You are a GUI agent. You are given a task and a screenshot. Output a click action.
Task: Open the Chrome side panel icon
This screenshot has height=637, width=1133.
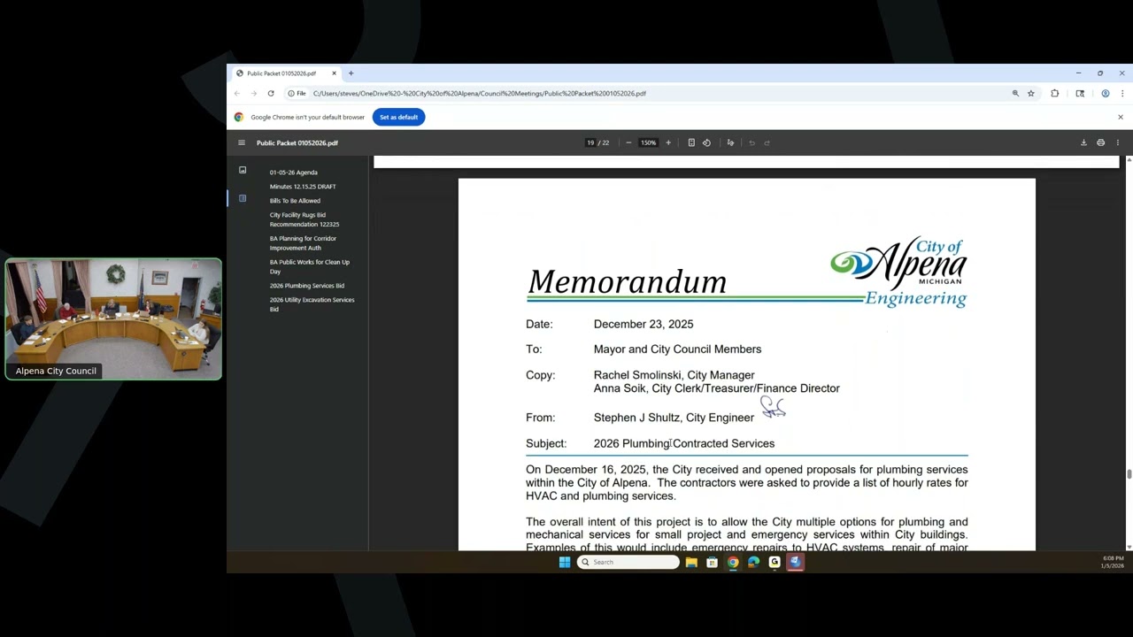coord(1080,93)
